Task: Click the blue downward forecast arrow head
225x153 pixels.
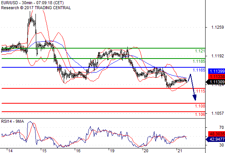Action: (194, 98)
